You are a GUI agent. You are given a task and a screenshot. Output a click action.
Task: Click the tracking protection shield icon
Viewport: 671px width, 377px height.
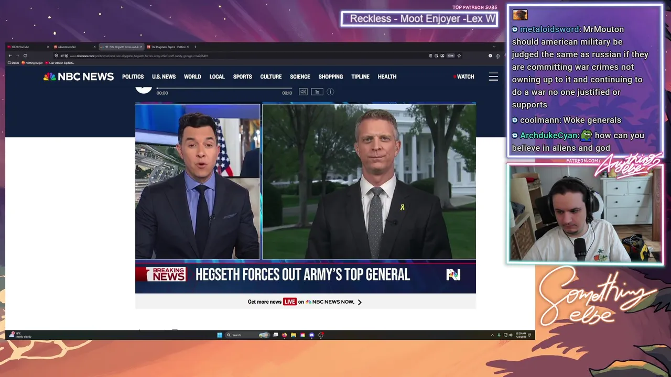coord(56,56)
